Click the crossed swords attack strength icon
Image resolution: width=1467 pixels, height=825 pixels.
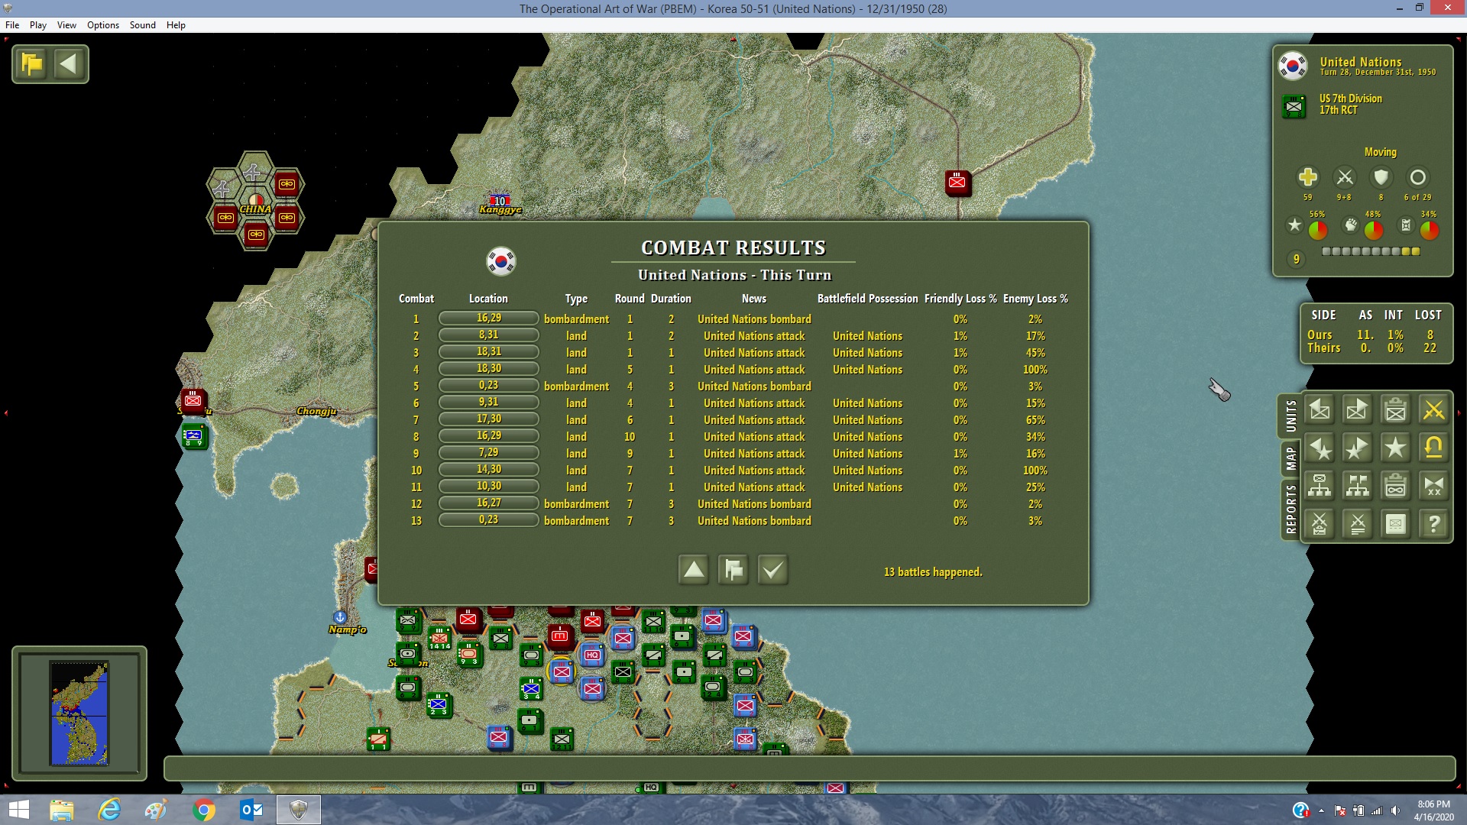click(x=1345, y=177)
